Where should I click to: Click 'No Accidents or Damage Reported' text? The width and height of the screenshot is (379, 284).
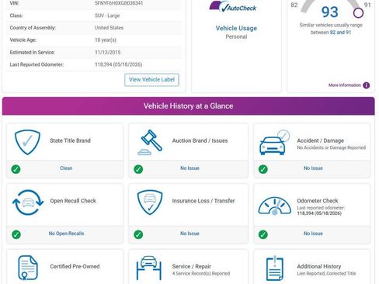coord(331,147)
